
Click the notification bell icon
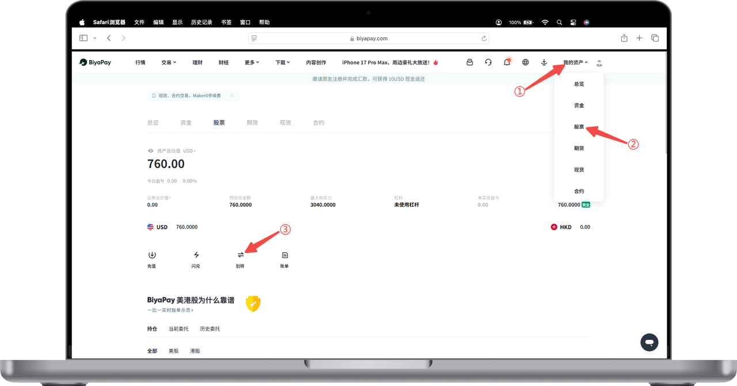pos(507,62)
